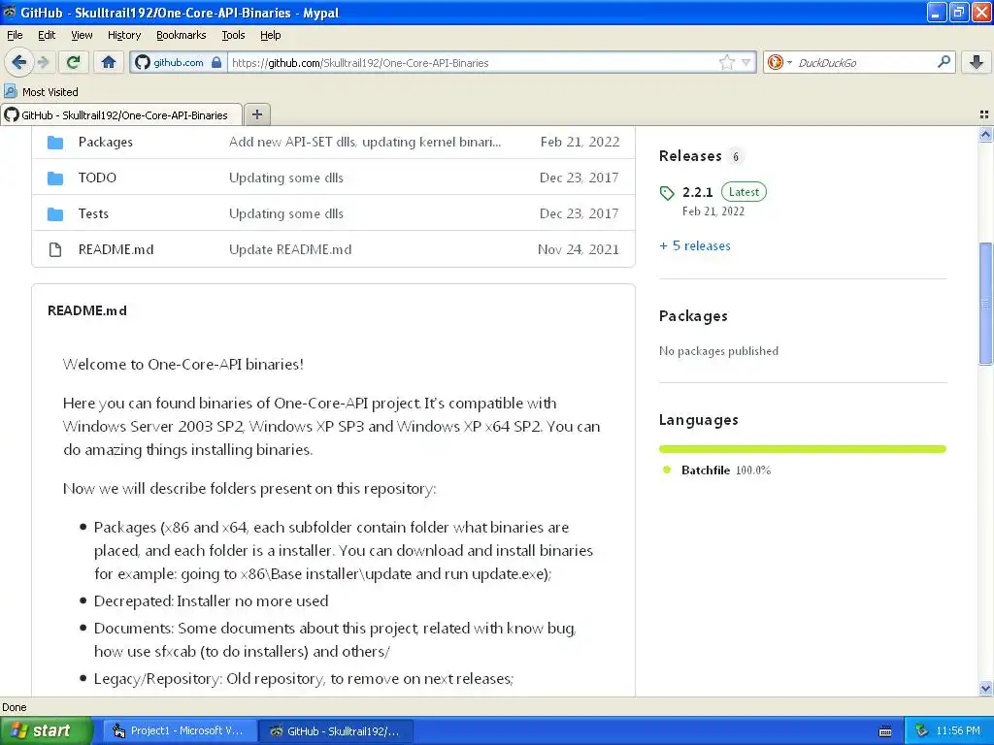Click the list all tabs icon
Viewport: 994px width, 745px height.
(x=984, y=114)
